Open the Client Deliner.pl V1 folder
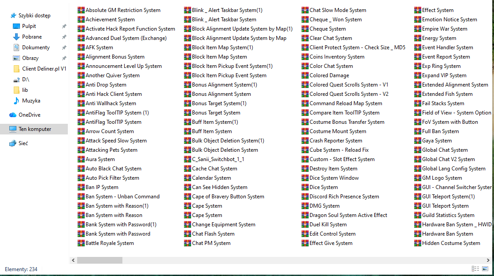The height and width of the screenshot is (276, 494). [x=44, y=69]
